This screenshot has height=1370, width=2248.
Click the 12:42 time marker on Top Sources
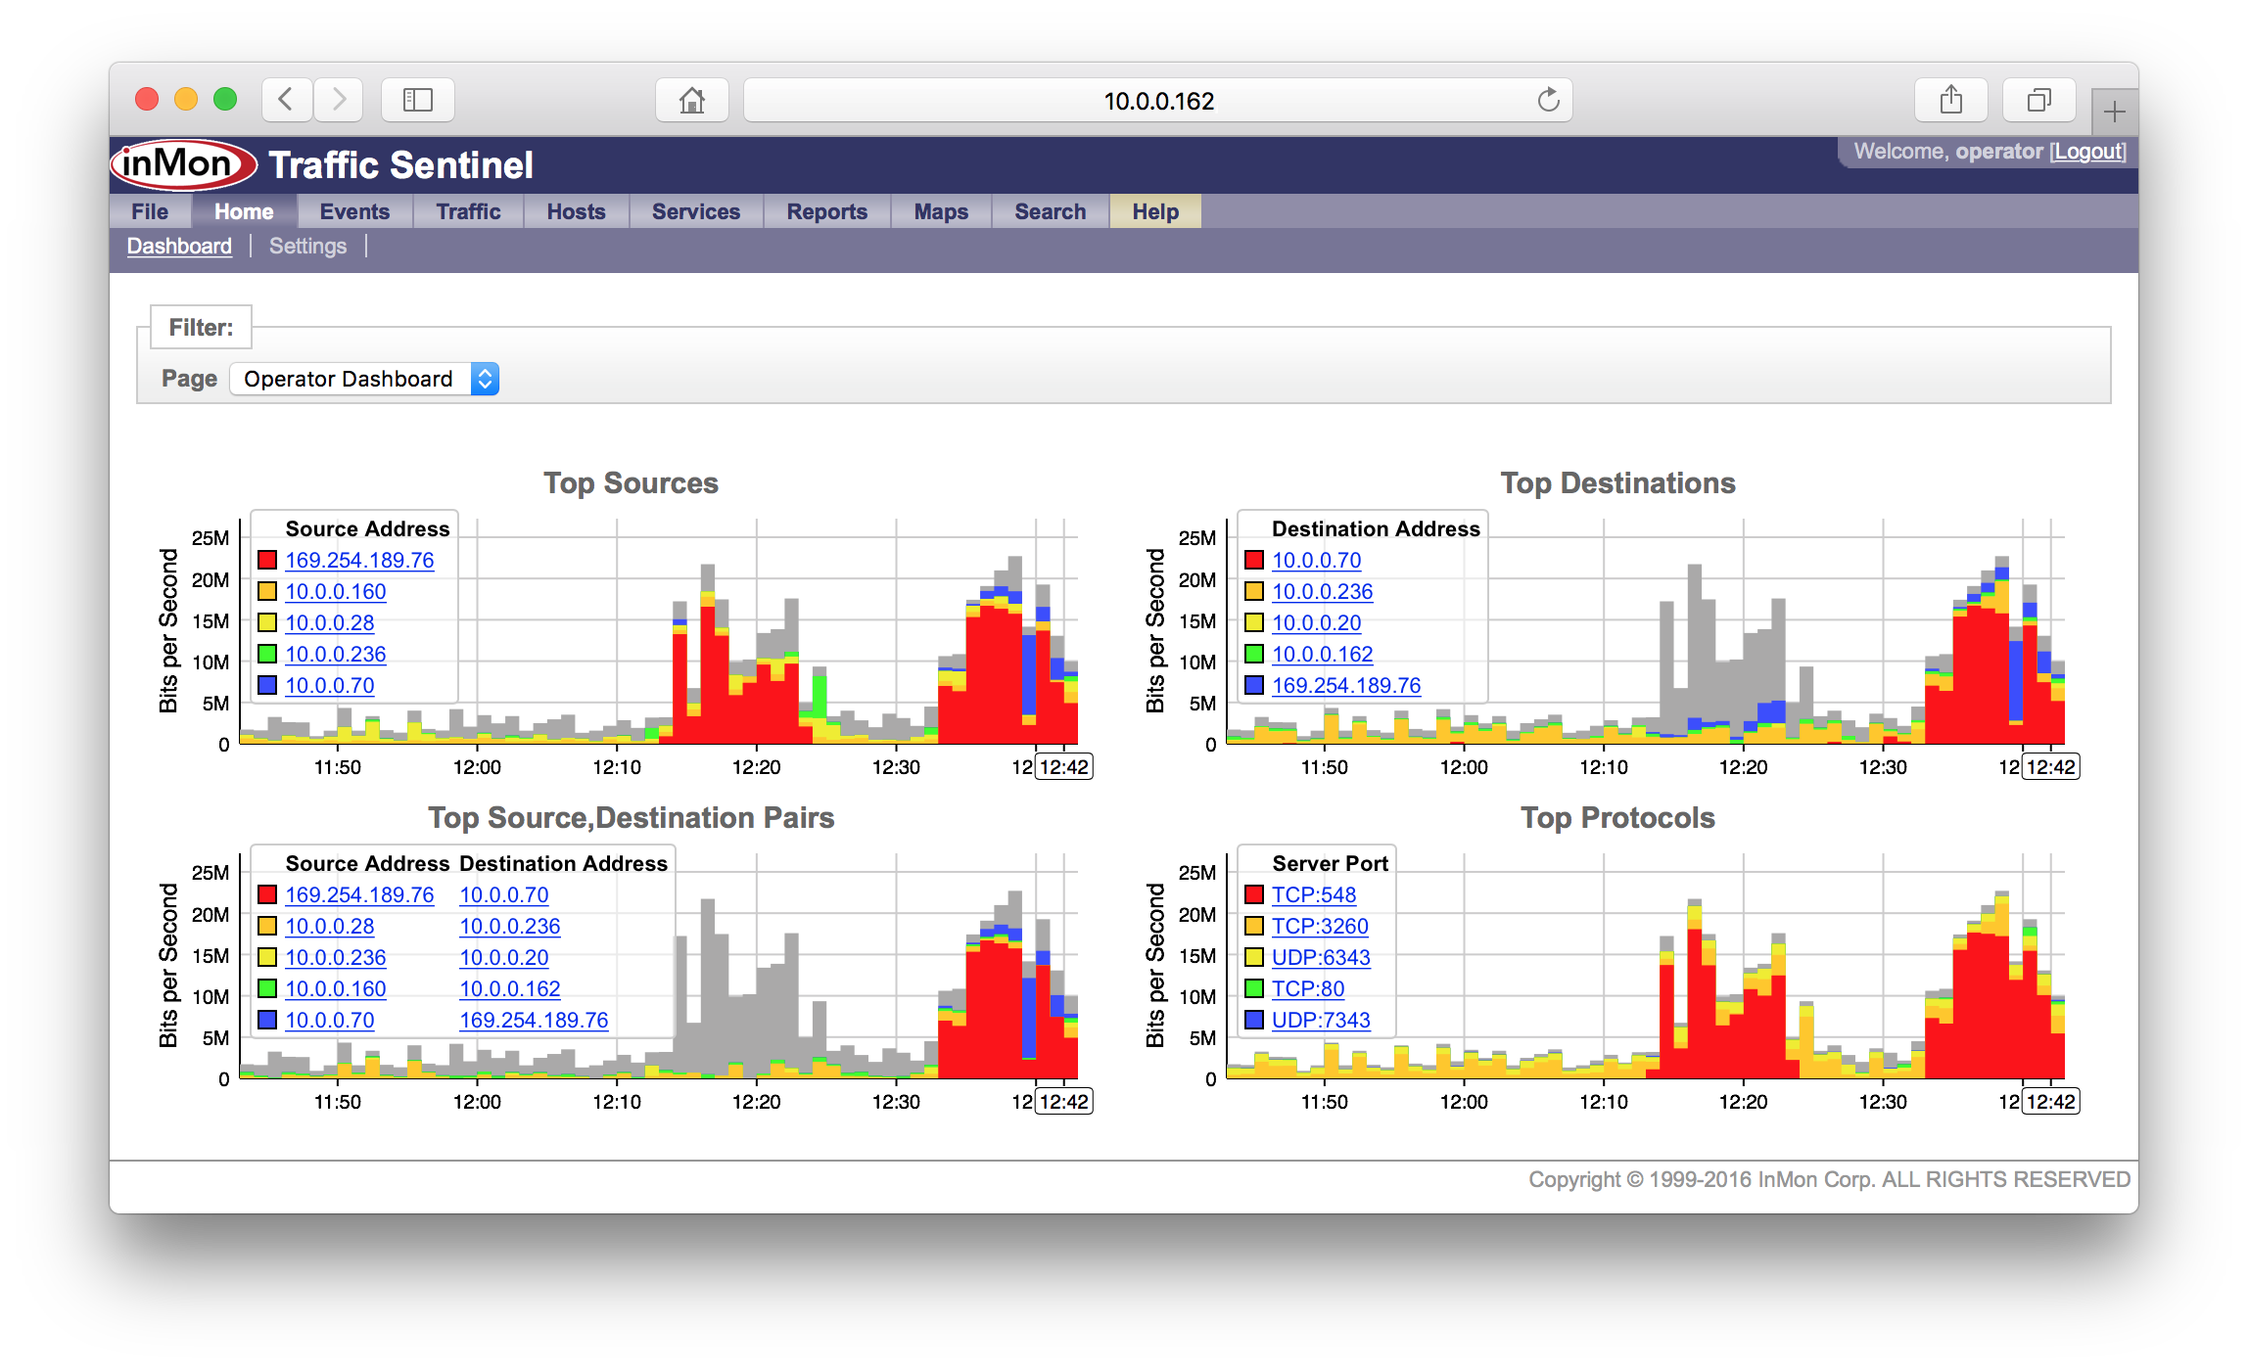1064,767
